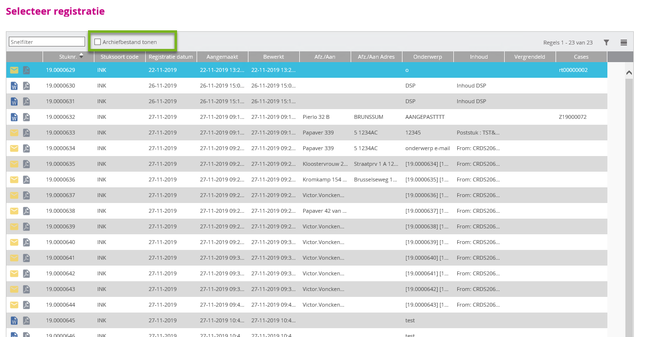
Task: Focus the Snelfilter input field
Action: click(47, 42)
